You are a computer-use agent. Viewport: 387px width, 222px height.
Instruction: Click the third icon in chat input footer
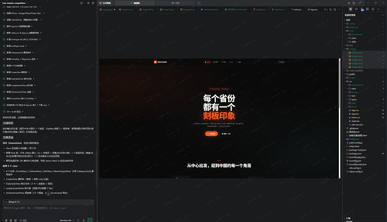pos(15,220)
